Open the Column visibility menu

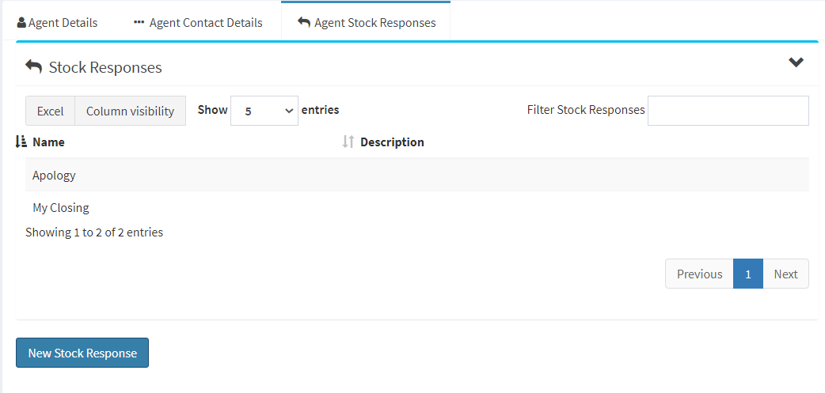130,111
